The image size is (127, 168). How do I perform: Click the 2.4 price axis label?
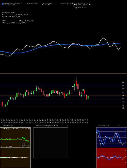click(123, 86)
